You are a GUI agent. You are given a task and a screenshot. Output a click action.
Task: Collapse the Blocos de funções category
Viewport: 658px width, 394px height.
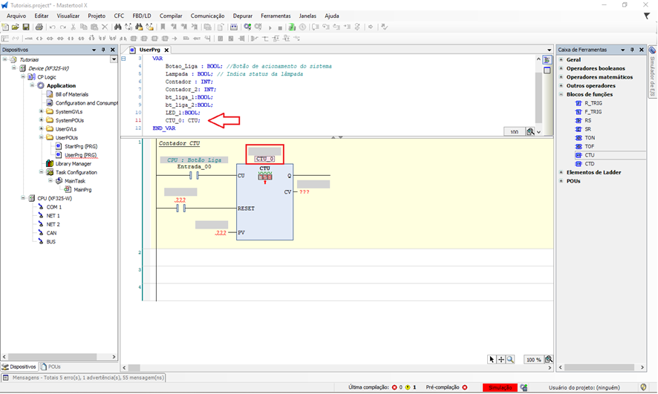[561, 94]
